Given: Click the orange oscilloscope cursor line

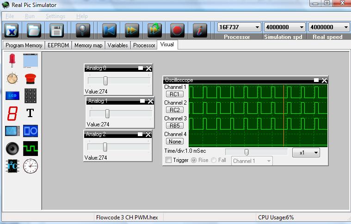Looking at the screenshot, I should click(283, 116).
